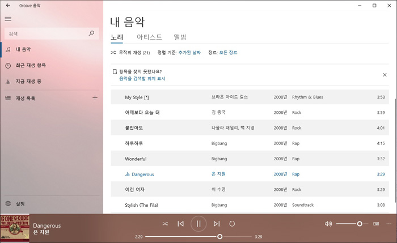This screenshot has width=397, height=243.
Task: Select the song My Style [*]
Action: tap(250, 97)
